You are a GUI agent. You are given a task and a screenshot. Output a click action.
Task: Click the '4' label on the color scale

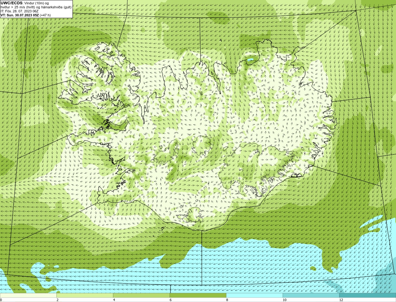[x=114, y=300]
